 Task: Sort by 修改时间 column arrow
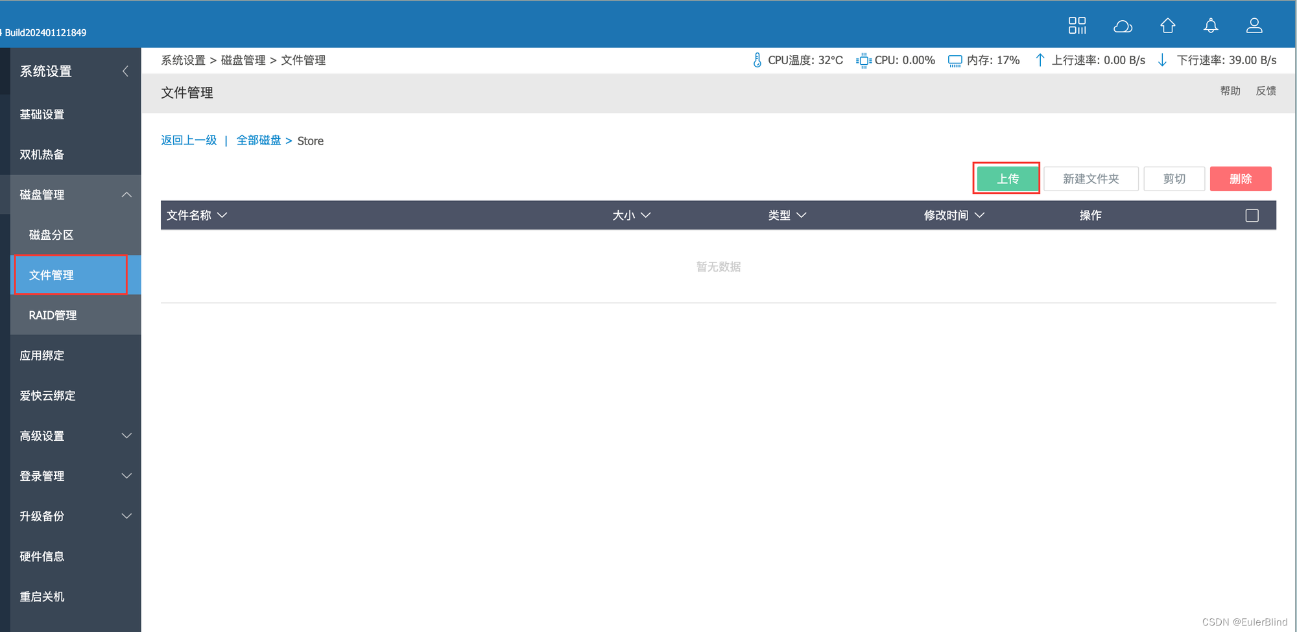979,215
